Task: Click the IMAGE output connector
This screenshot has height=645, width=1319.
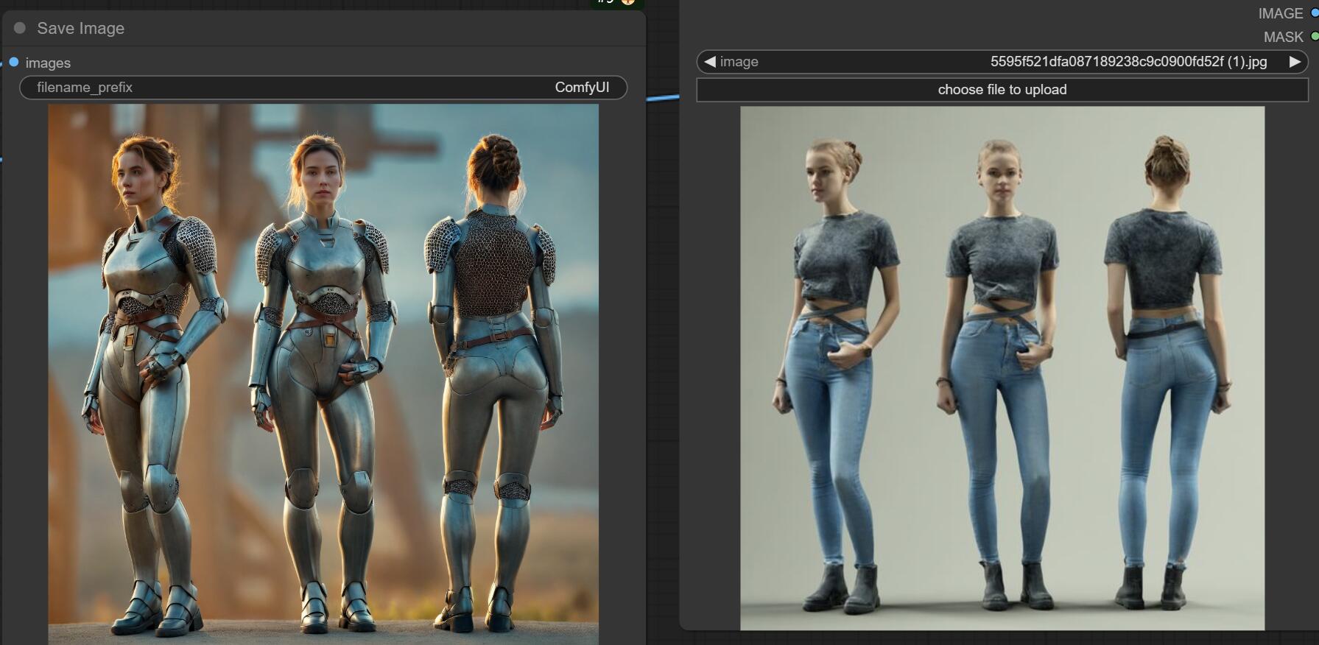Action: [x=1315, y=13]
